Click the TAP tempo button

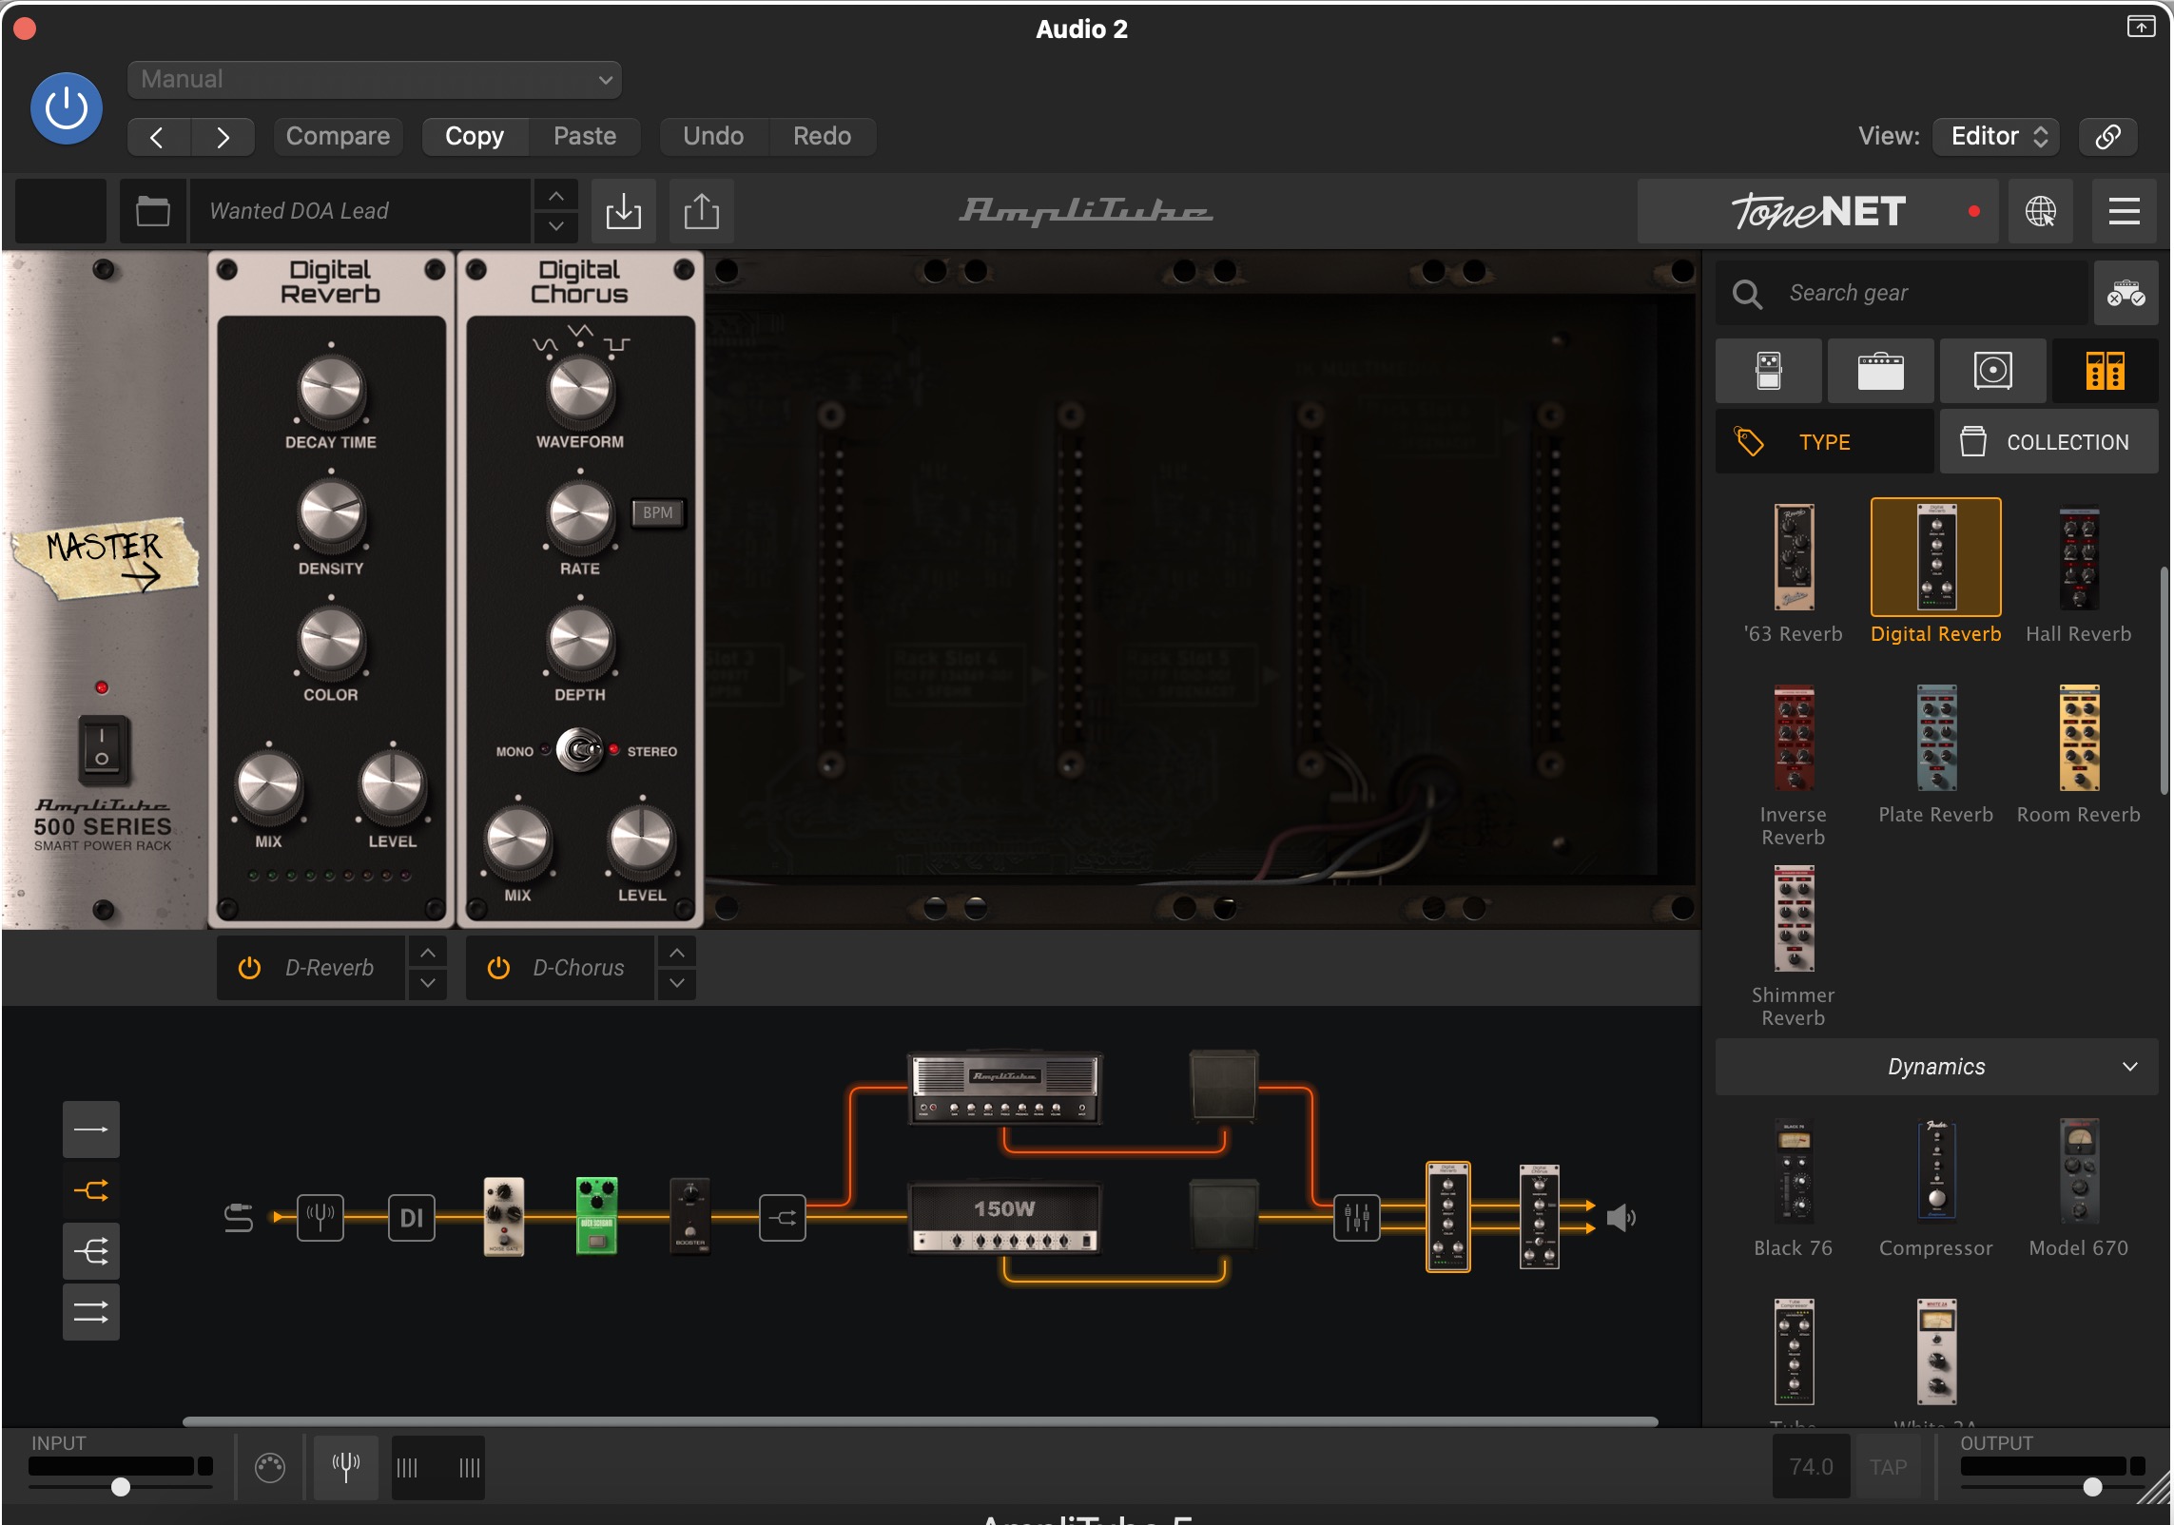[x=1888, y=1467]
